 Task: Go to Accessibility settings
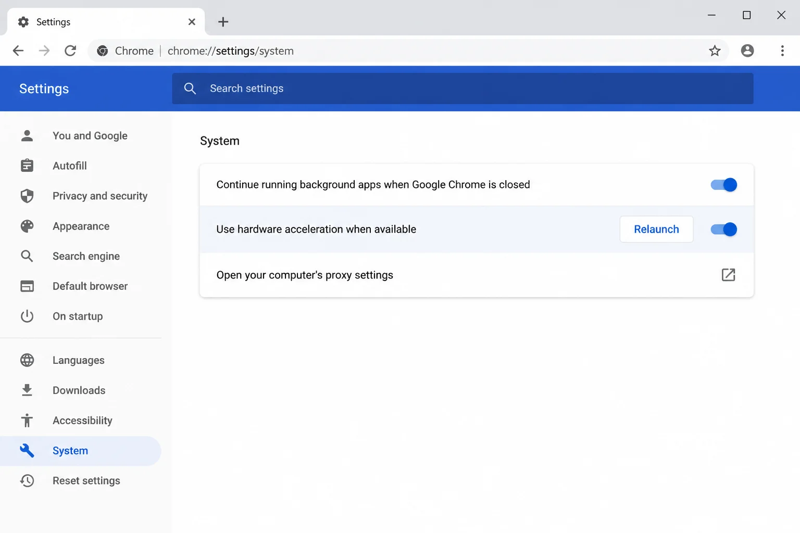coord(81,421)
